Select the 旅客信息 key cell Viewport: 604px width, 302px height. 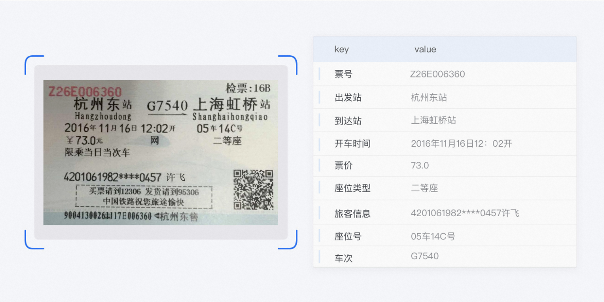pos(352,214)
